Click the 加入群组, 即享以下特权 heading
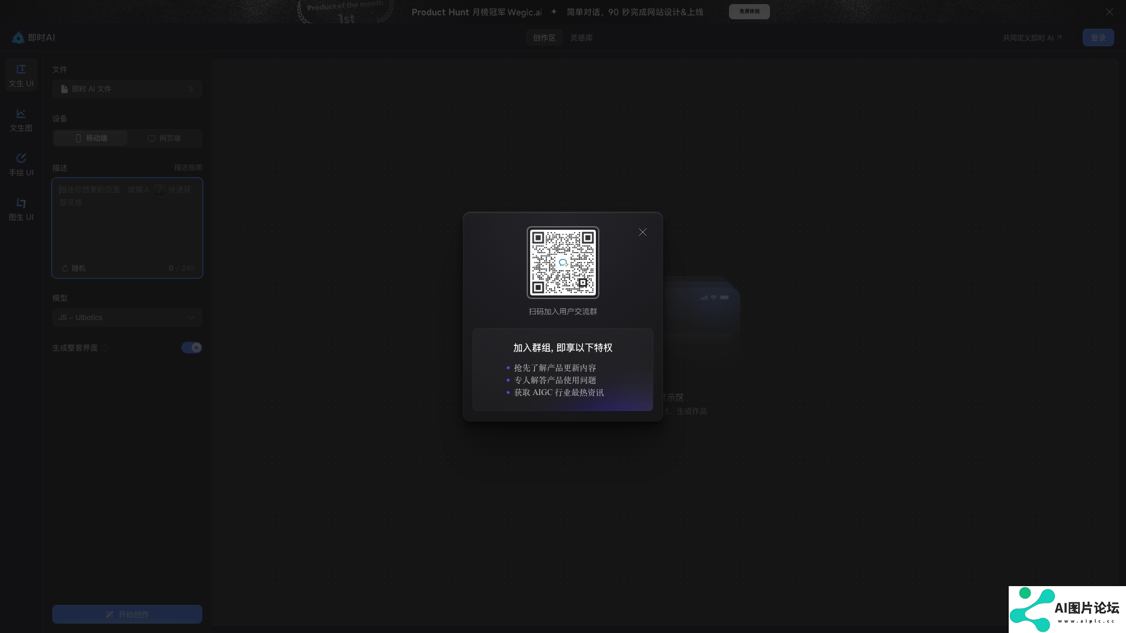The width and height of the screenshot is (1126, 633). (x=563, y=348)
